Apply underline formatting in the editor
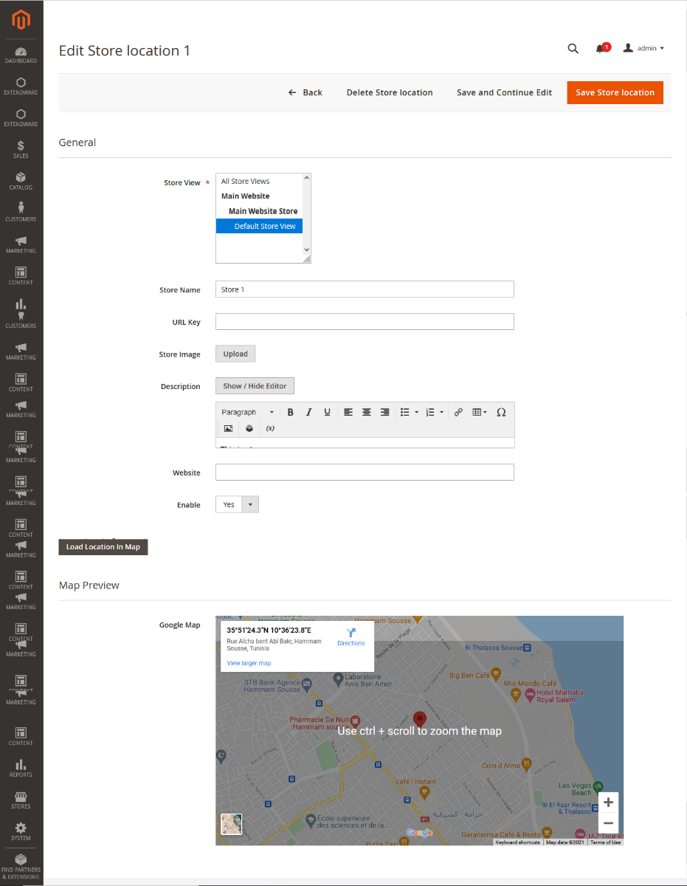Screen dimensions: 687x886 (x=326, y=412)
